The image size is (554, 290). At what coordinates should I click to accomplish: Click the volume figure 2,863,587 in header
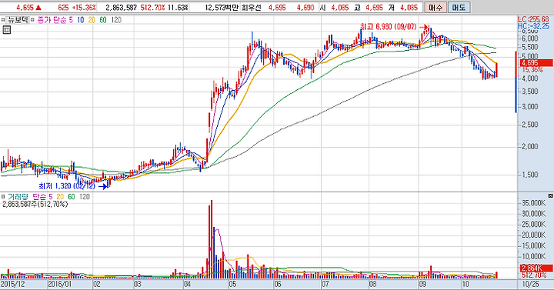point(122,8)
